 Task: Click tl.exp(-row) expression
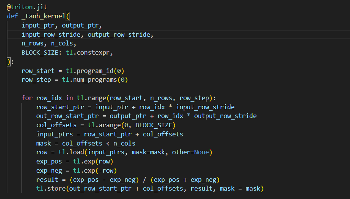coord(95,171)
